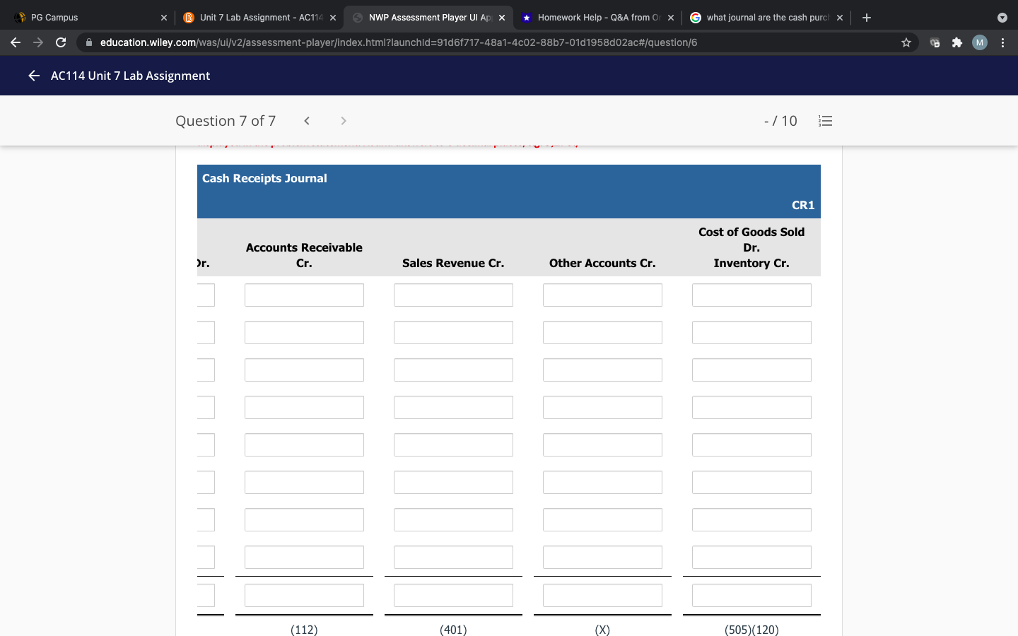Viewport: 1018px width, 636px height.
Task: Reload the assessment page
Action: [61, 42]
